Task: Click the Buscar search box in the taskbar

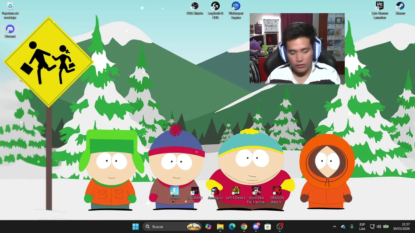Action: tap(172, 227)
